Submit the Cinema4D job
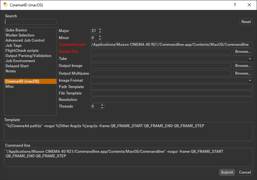This screenshot has width=257, height=180. click(227, 172)
